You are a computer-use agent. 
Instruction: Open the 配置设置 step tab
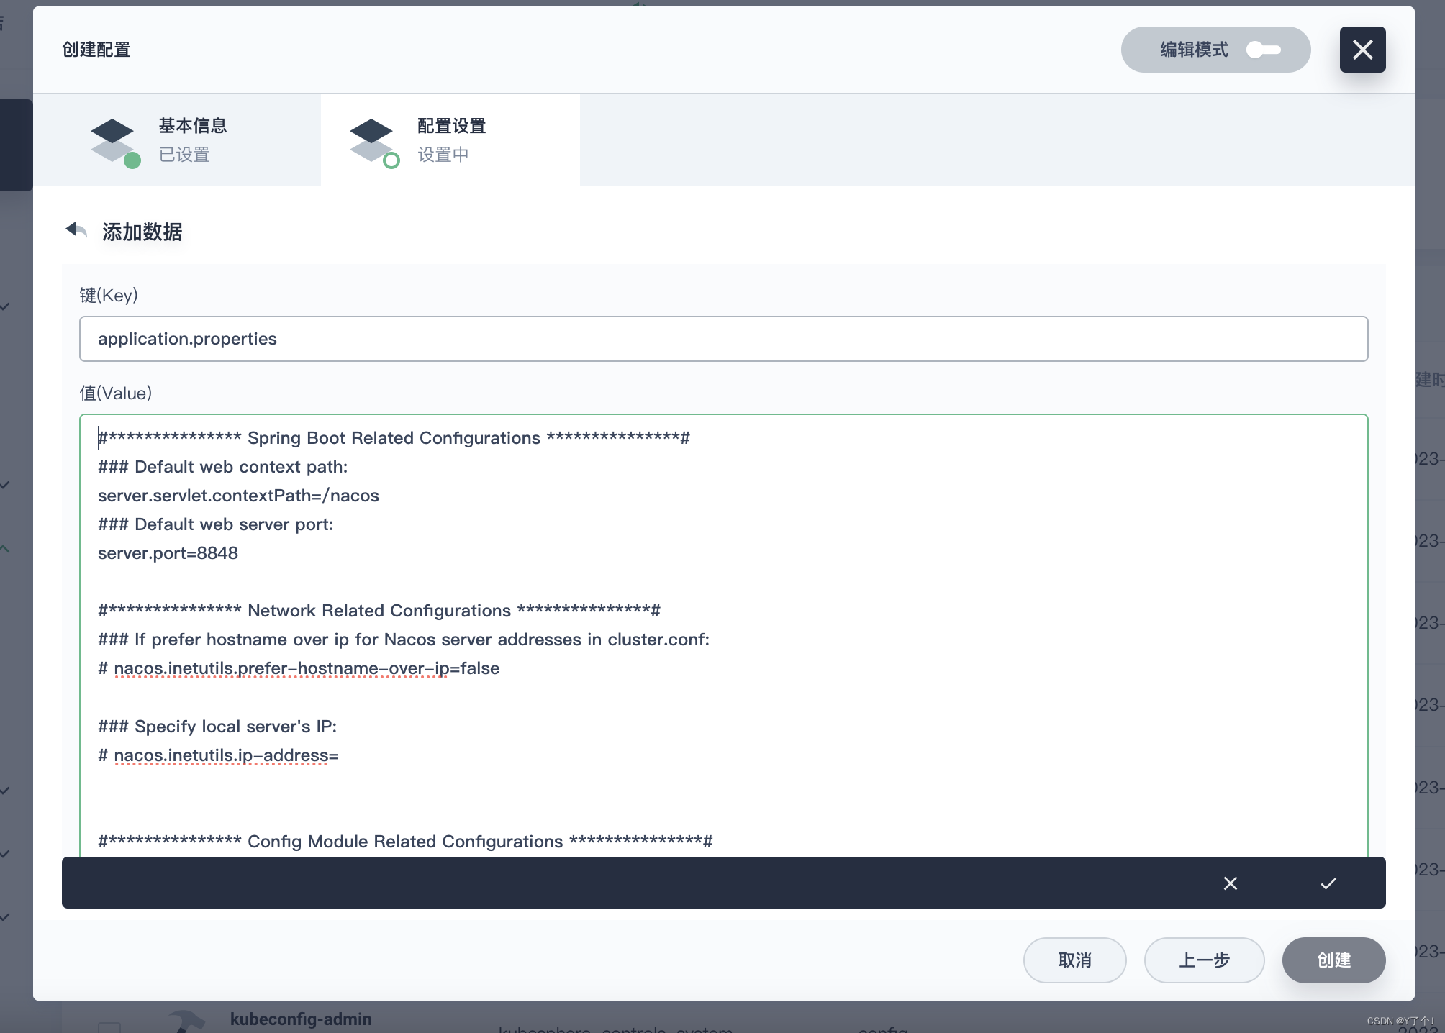(450, 140)
